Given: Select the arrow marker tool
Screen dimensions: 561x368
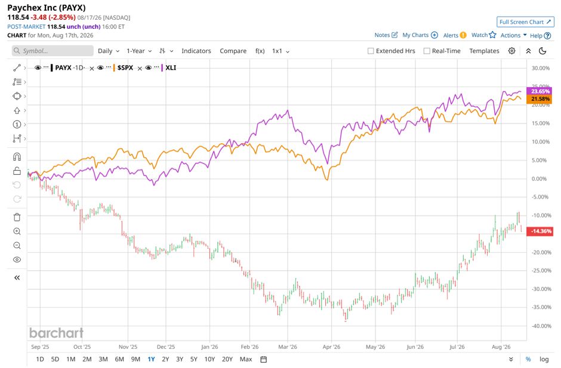Looking at the screenshot, I should click(17, 110).
